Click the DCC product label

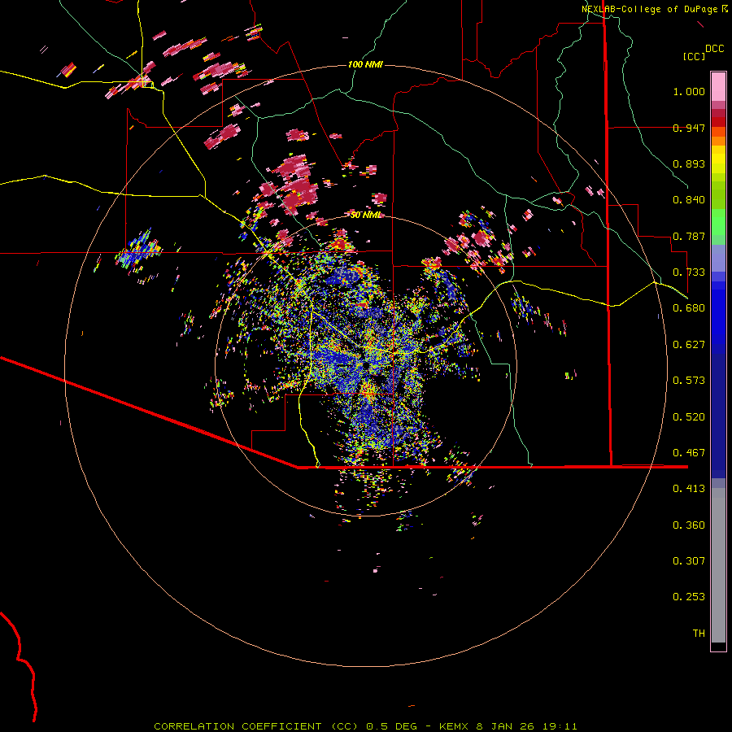[714, 49]
